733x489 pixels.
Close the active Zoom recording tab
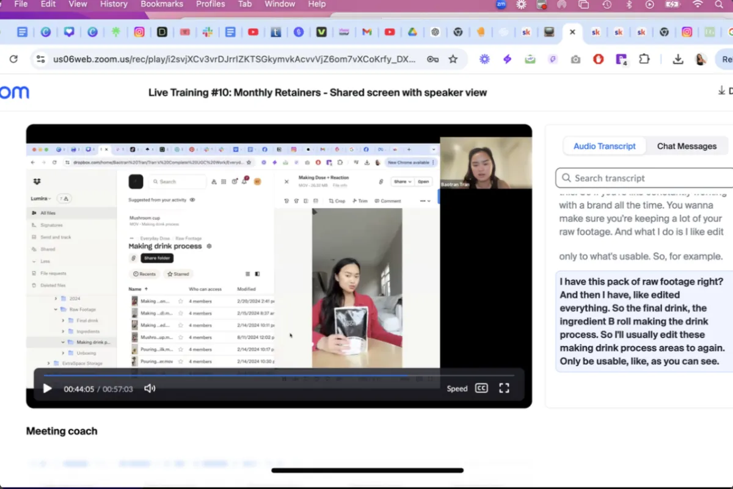coord(572,32)
